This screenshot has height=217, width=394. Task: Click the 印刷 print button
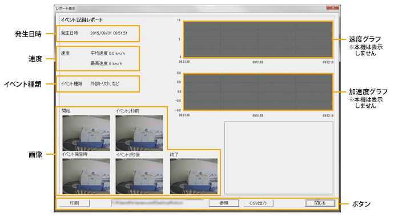pos(75,203)
